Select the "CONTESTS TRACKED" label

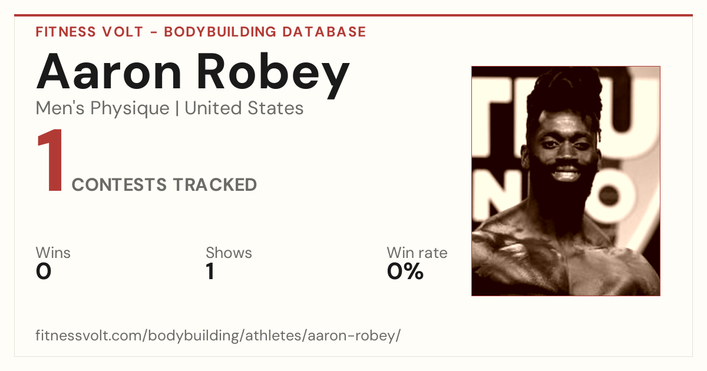point(164,185)
